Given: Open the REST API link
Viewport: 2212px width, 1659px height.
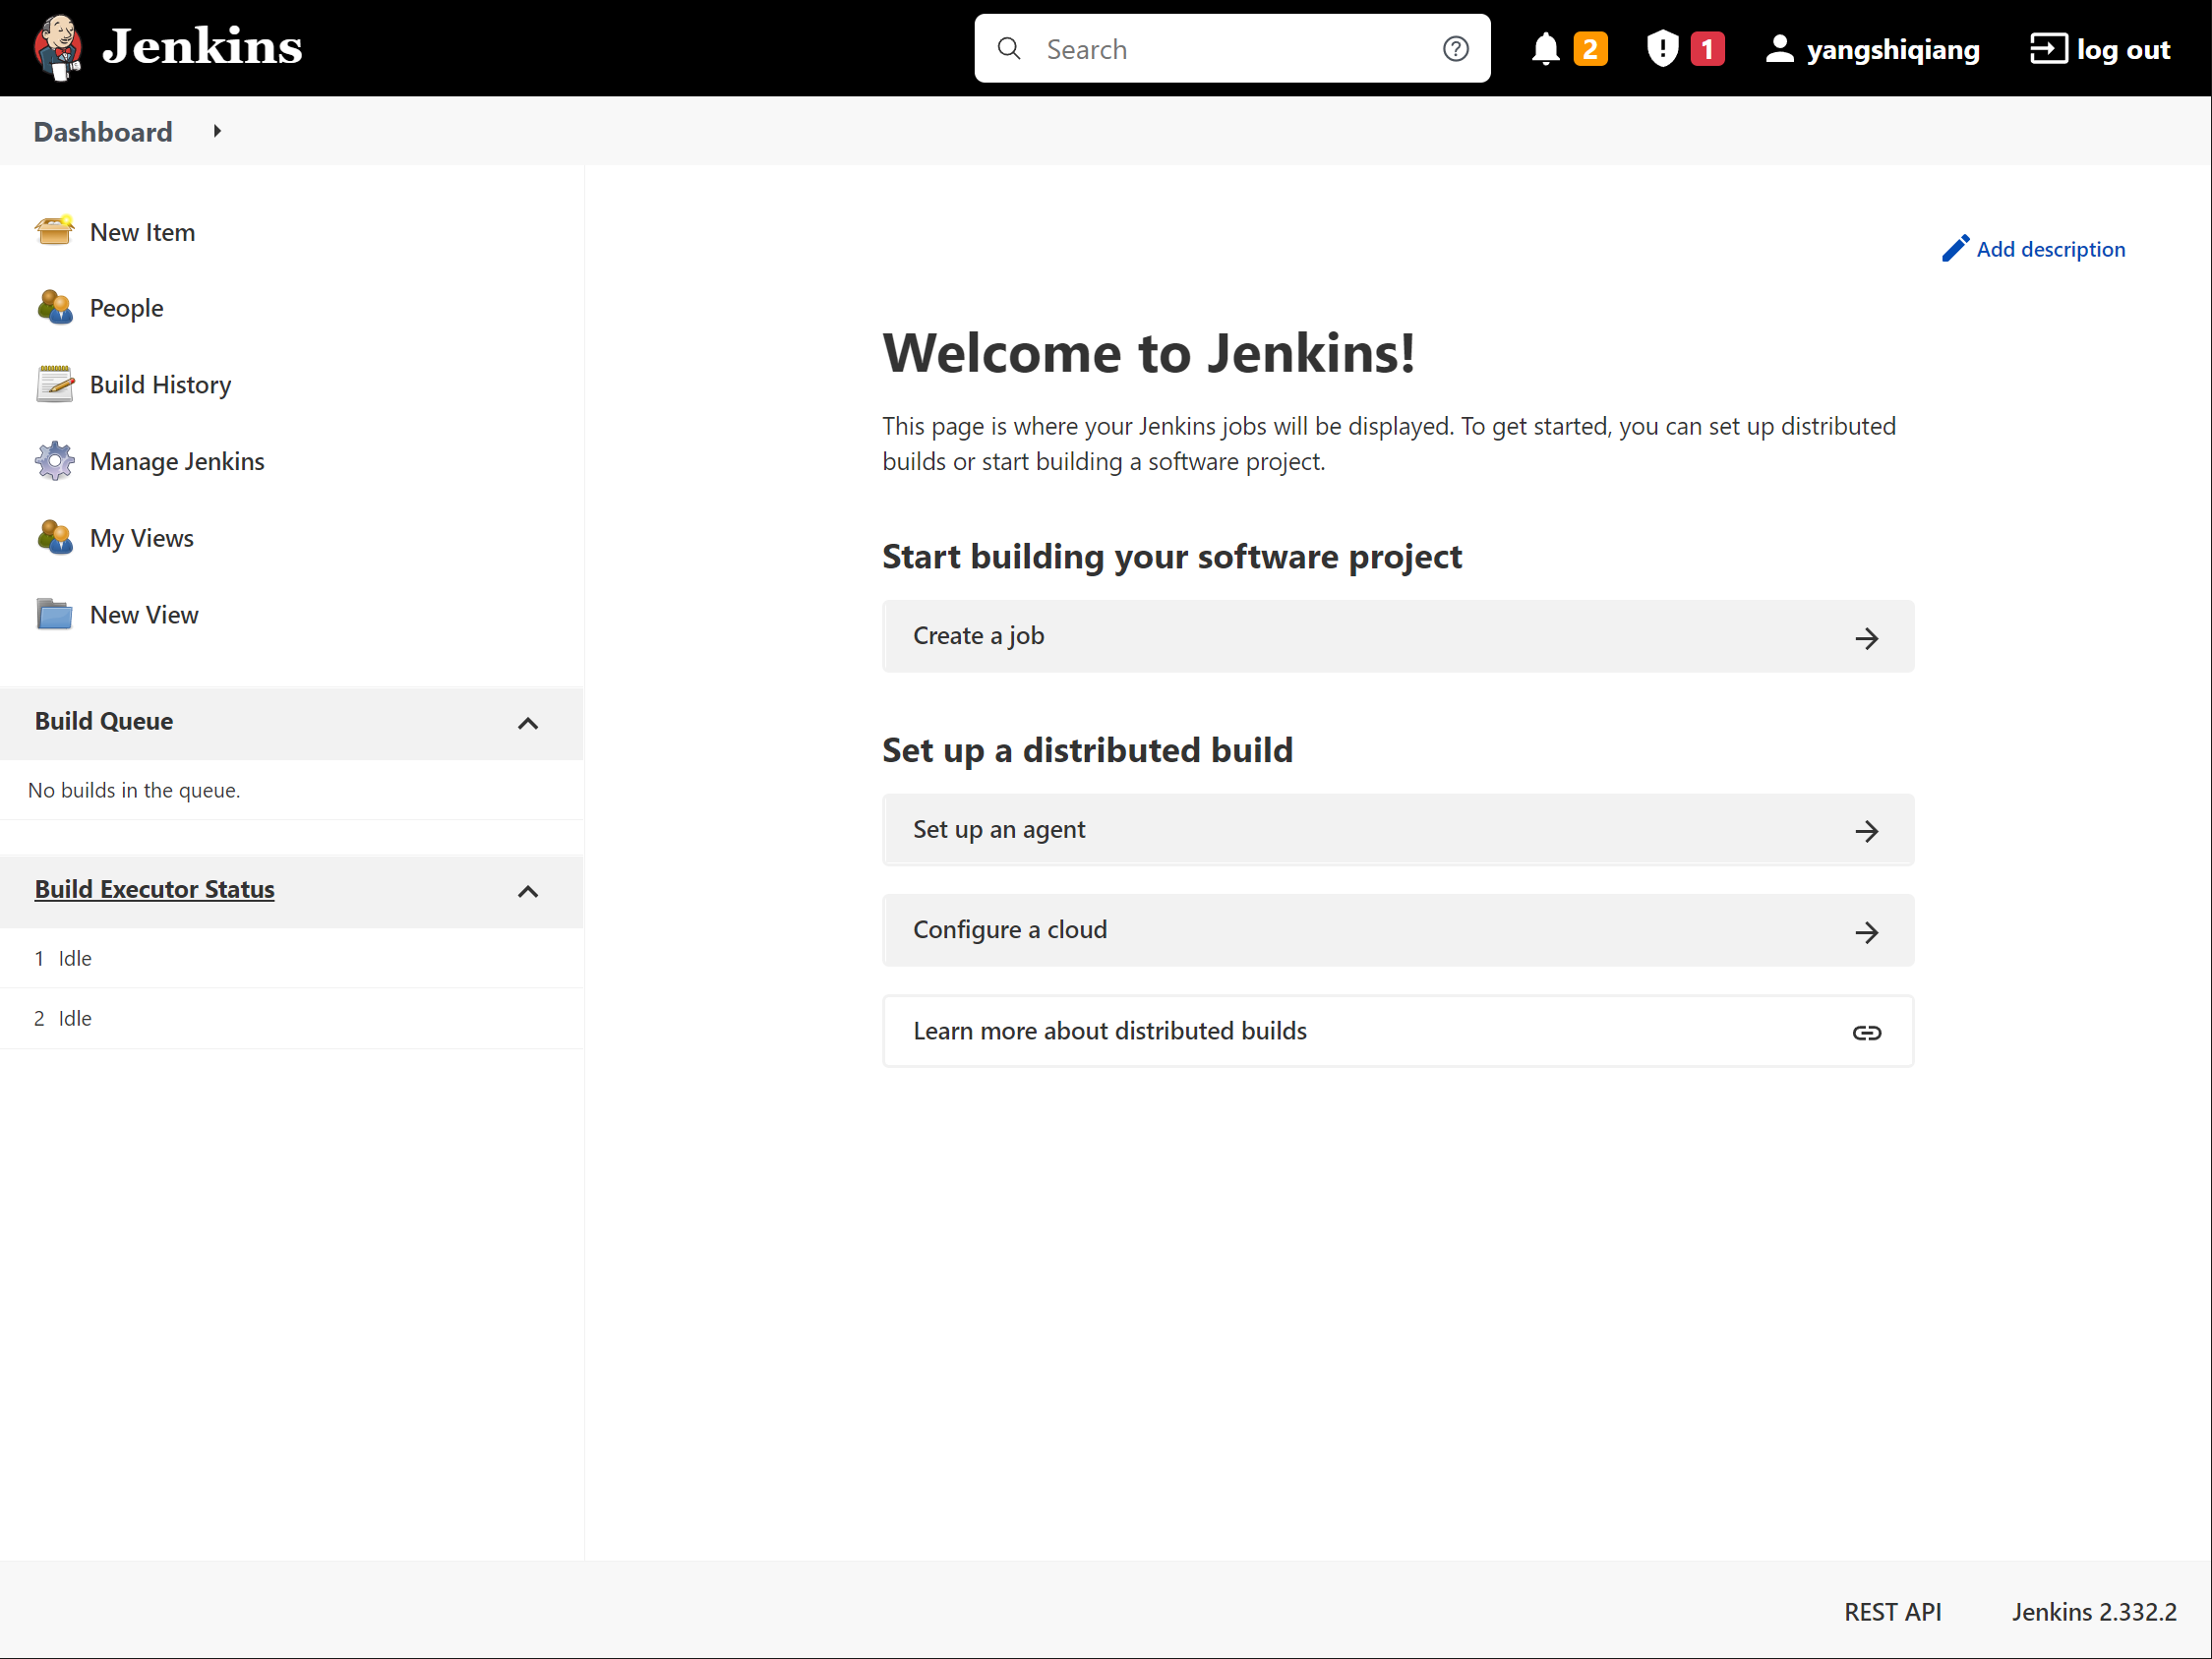Looking at the screenshot, I should [1892, 1611].
